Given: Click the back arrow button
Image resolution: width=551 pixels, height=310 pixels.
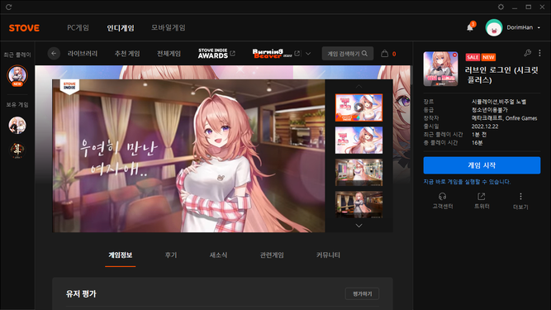Looking at the screenshot, I should point(54,54).
